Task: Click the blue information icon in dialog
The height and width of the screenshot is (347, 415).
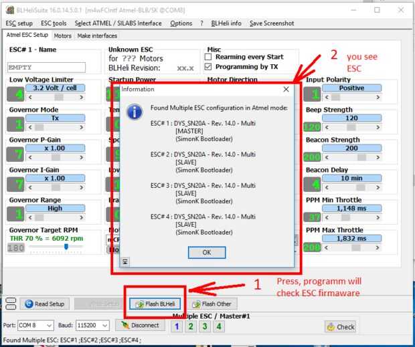Action: pos(135,112)
